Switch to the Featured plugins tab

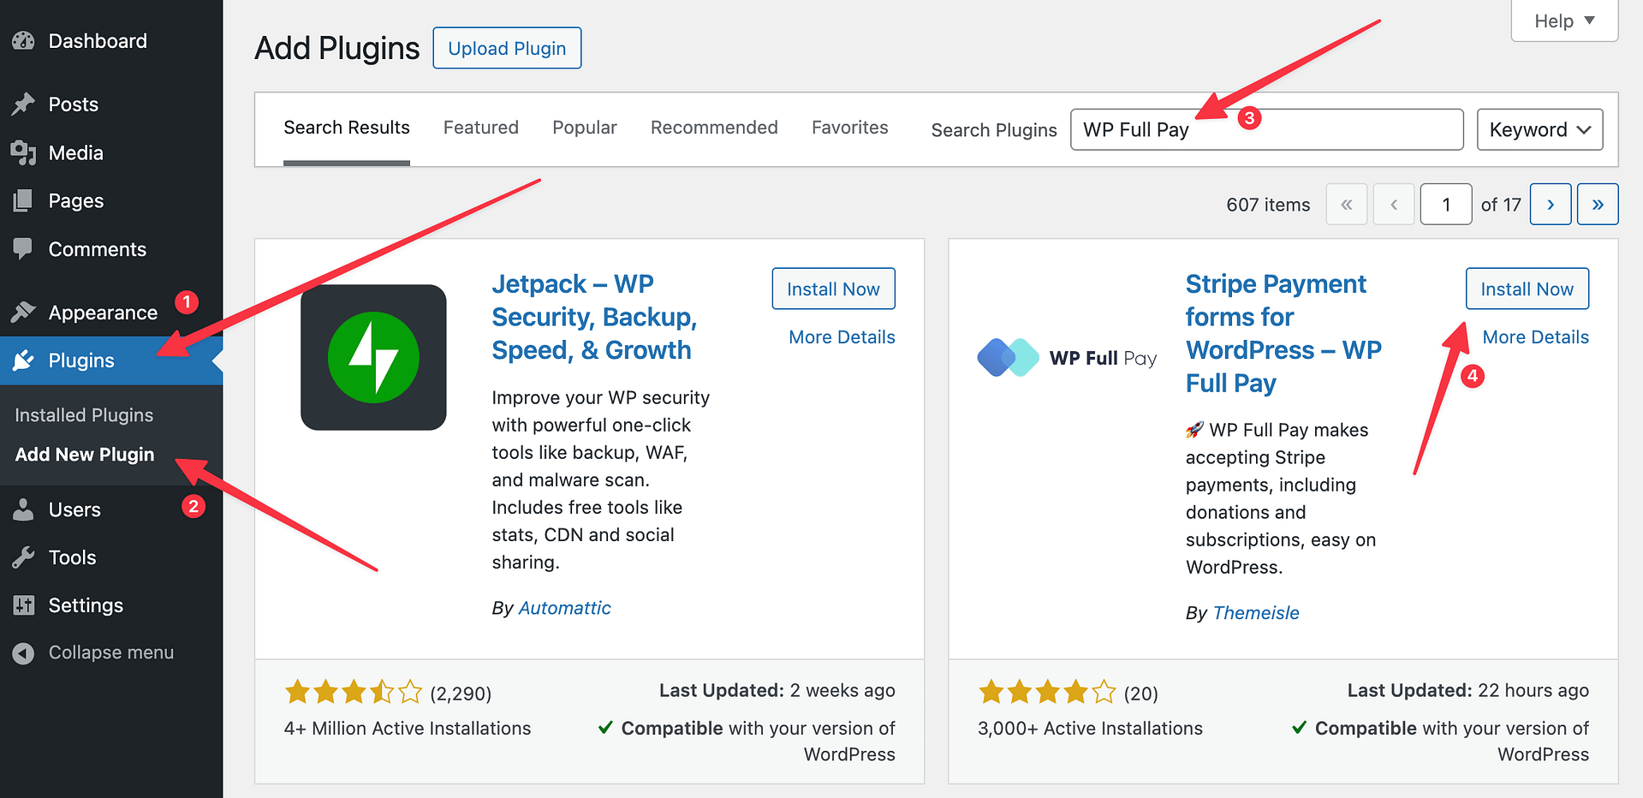click(x=480, y=127)
